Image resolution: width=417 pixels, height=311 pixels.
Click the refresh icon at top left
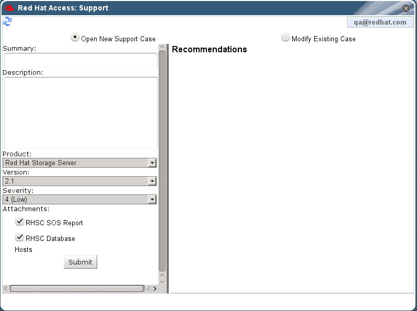point(7,21)
